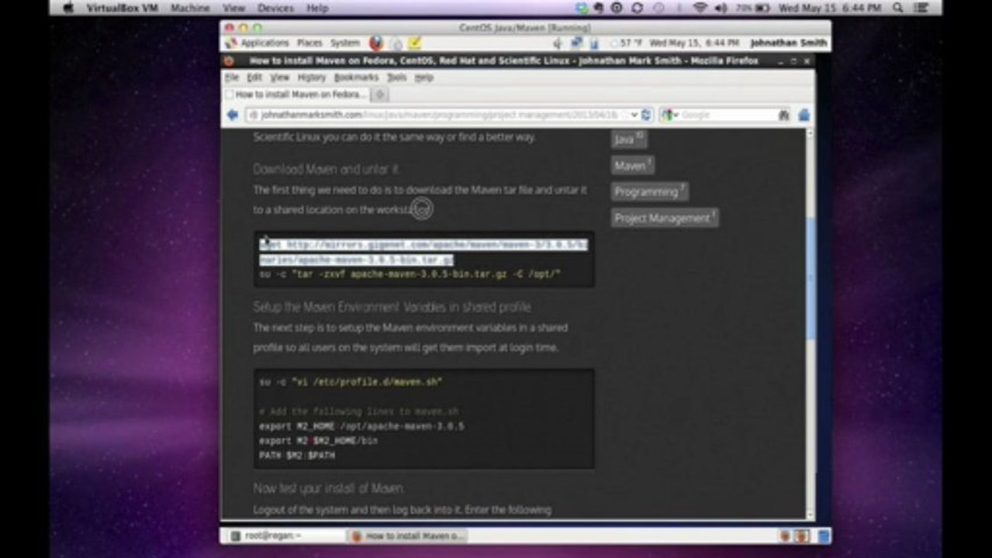Open a new tab with the plus button
992x558 pixels.
(x=380, y=94)
